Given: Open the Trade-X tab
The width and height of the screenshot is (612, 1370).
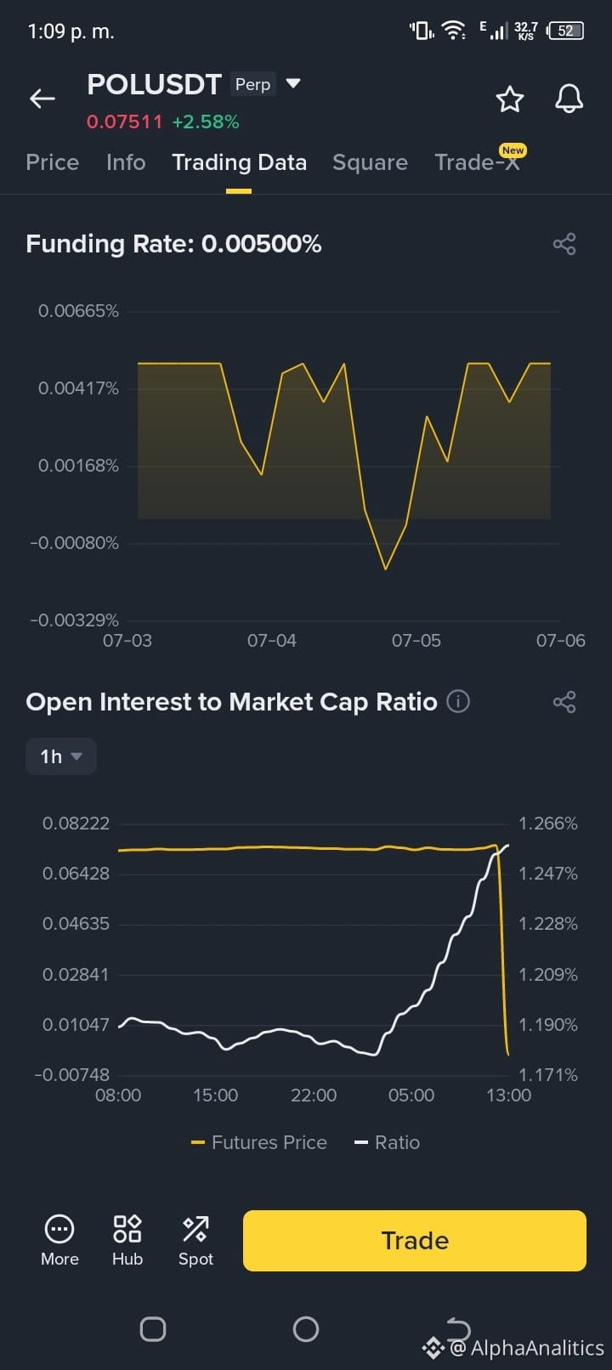Looking at the screenshot, I should tap(478, 162).
